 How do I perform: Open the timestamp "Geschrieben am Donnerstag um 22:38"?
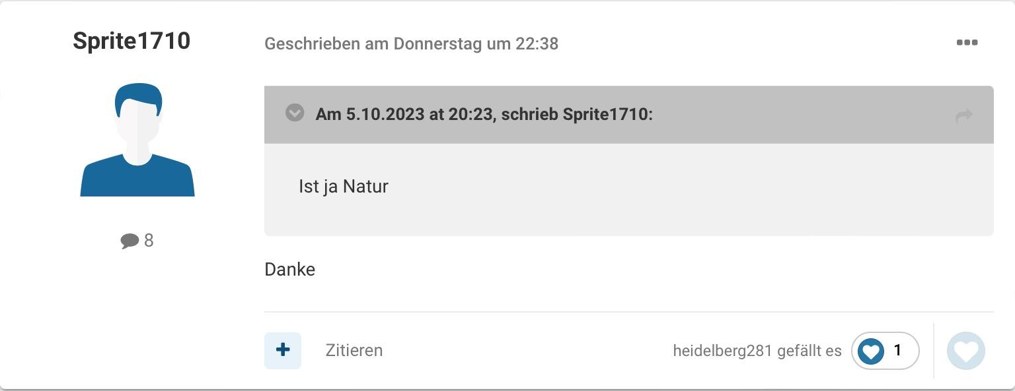point(411,44)
